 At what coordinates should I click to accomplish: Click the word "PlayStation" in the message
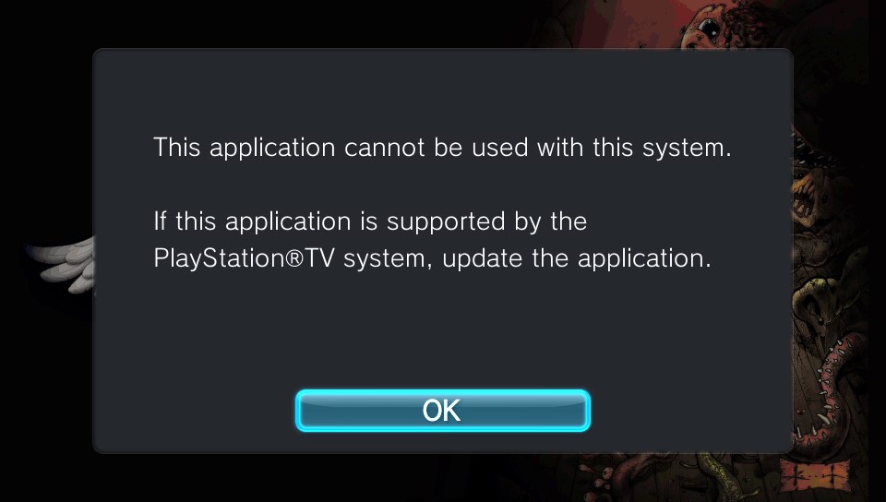click(220, 258)
